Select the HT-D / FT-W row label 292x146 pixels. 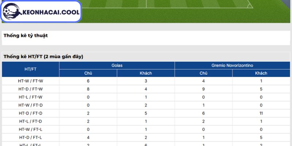(x=31, y=89)
